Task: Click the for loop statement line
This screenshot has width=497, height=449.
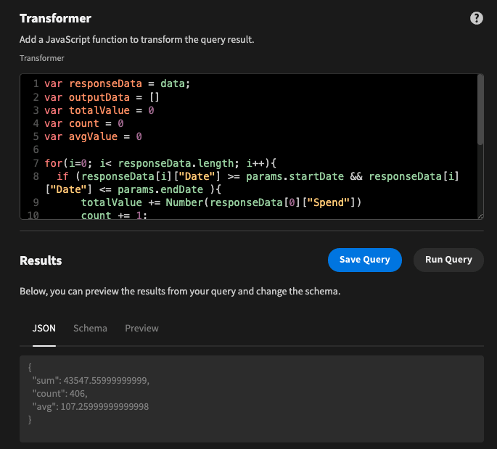Action: pyautogui.click(x=160, y=163)
